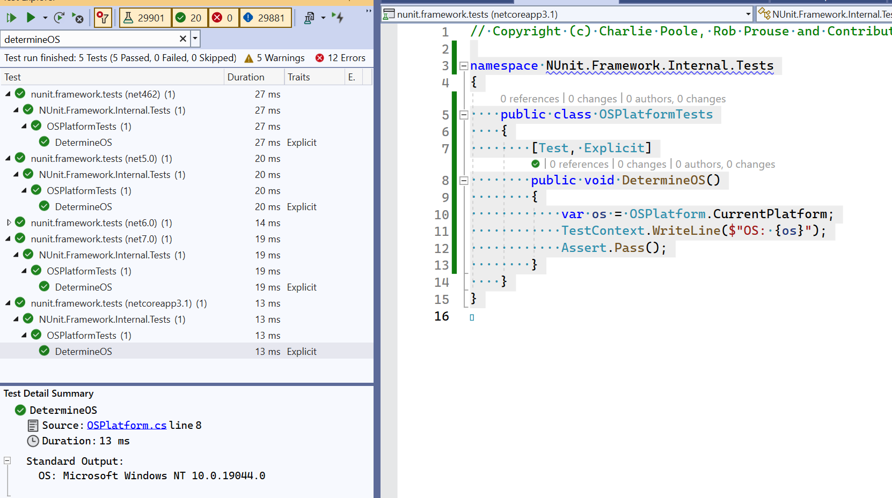Run all tests in Test Explorer

tap(11, 18)
